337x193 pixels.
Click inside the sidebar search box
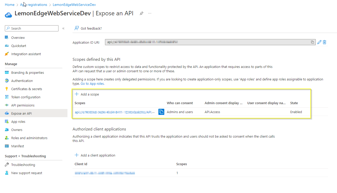coord(31,28)
